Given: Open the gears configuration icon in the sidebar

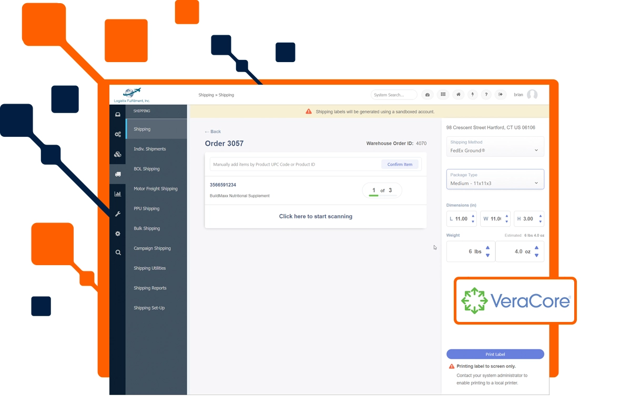Looking at the screenshot, I should 118,134.
